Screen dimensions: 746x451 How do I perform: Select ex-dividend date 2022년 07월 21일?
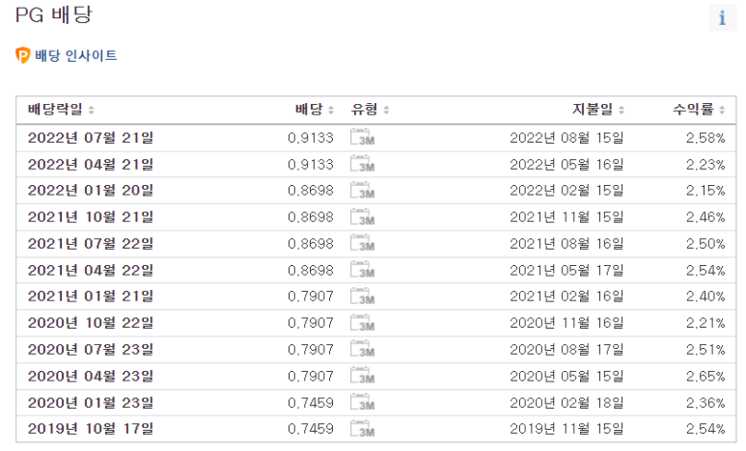(91, 138)
